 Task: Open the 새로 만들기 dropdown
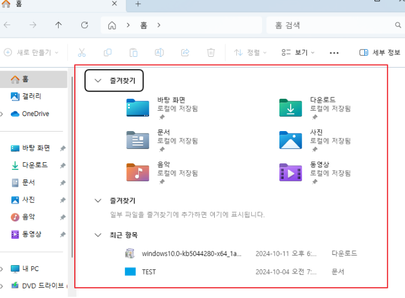click(x=32, y=53)
